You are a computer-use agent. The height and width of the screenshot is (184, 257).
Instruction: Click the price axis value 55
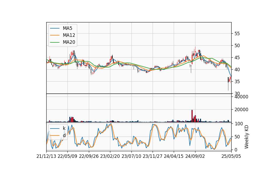[237, 34]
